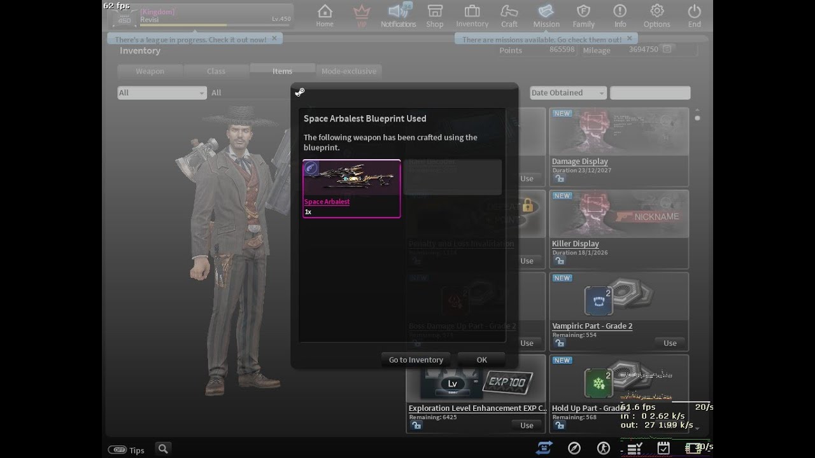Click the blue swap arrows icon
815x458 pixels.
(x=544, y=448)
